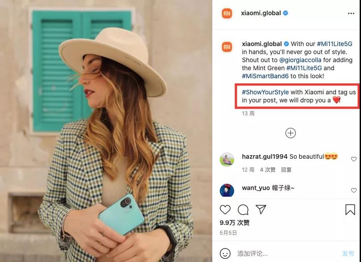
Task: Load more comments with plus circle
Action: (290, 133)
